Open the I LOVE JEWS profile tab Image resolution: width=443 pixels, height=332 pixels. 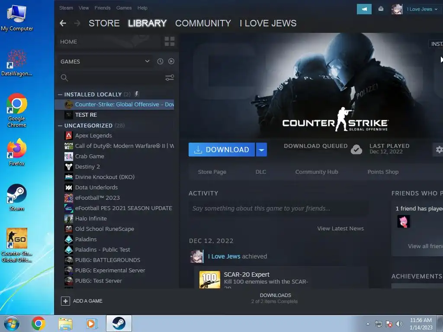(x=268, y=23)
